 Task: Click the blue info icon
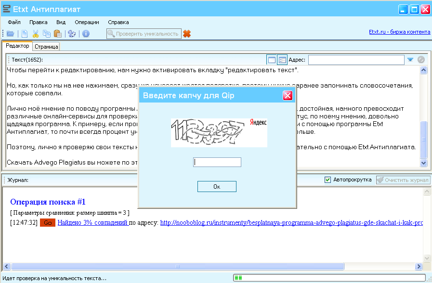pos(86,34)
